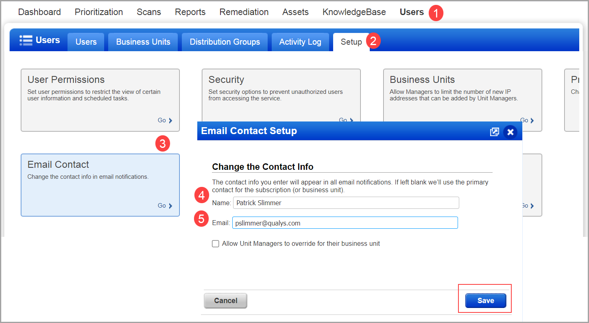Open the Distribution Groups tab
This screenshot has height=323, width=589.
click(x=224, y=42)
